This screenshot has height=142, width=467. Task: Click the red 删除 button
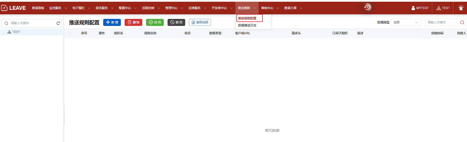tap(133, 22)
